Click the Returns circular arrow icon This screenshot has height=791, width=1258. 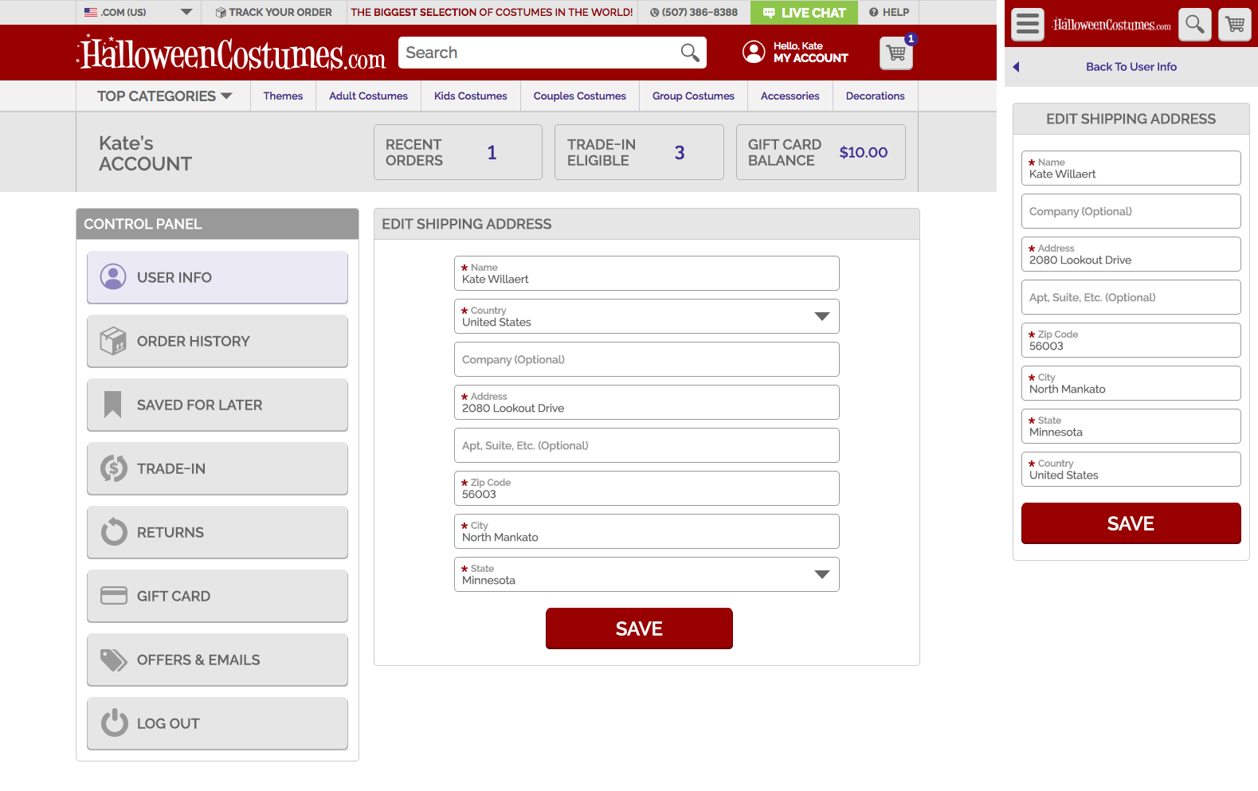click(114, 532)
